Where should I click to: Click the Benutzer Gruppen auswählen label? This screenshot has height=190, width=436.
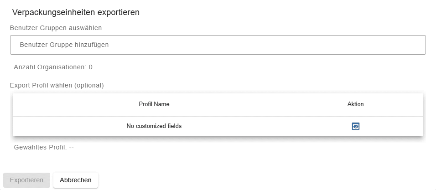[56, 27]
